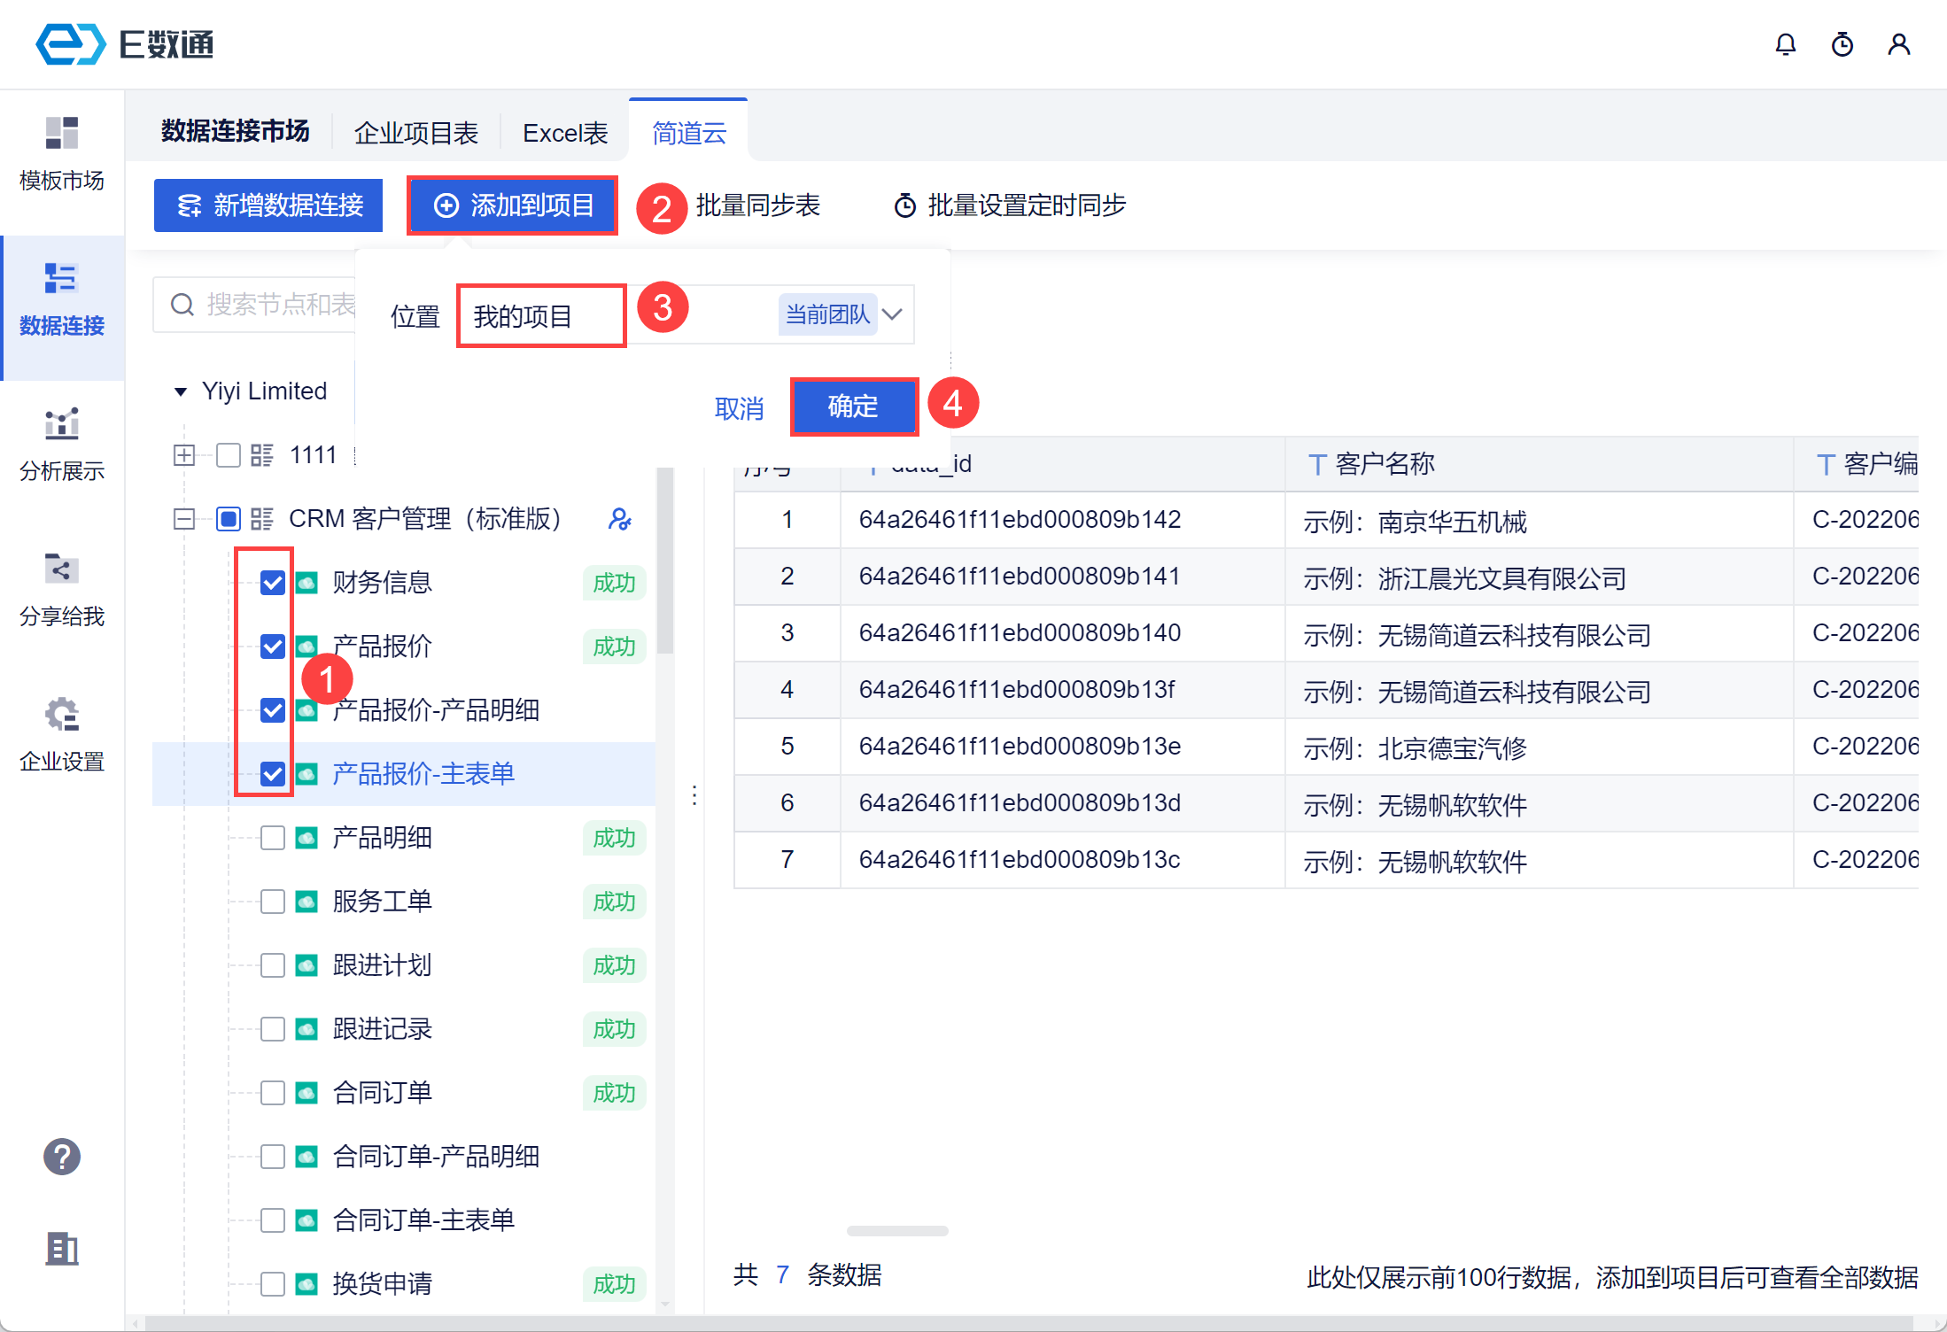
Task: Click the help question mark icon
Action: (62, 1156)
